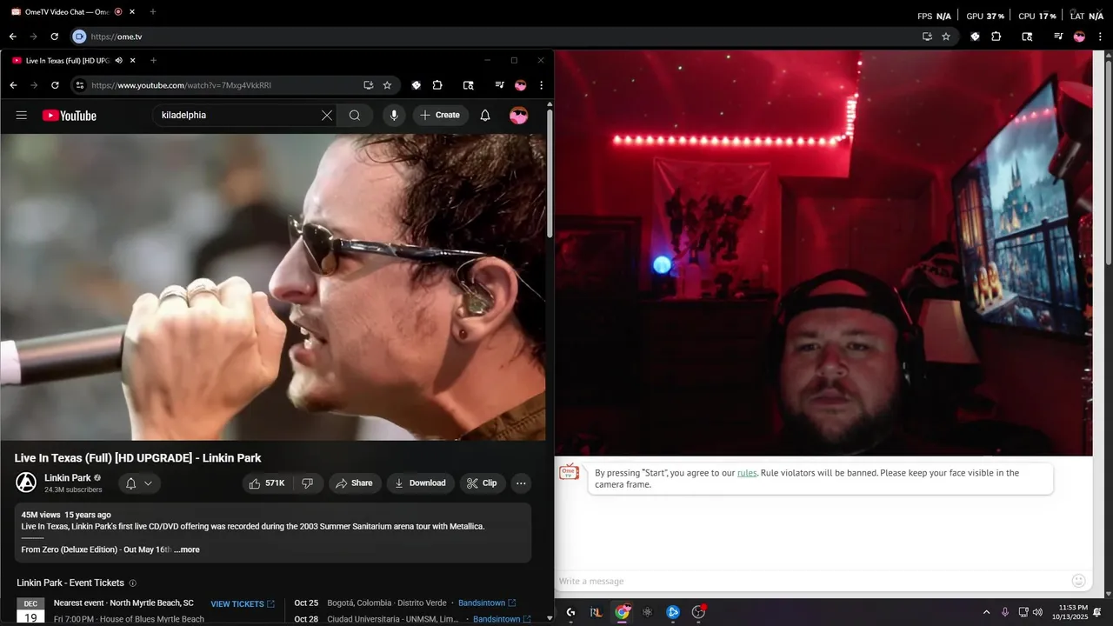Submit the YouTube search with magnifier button

pos(355,116)
